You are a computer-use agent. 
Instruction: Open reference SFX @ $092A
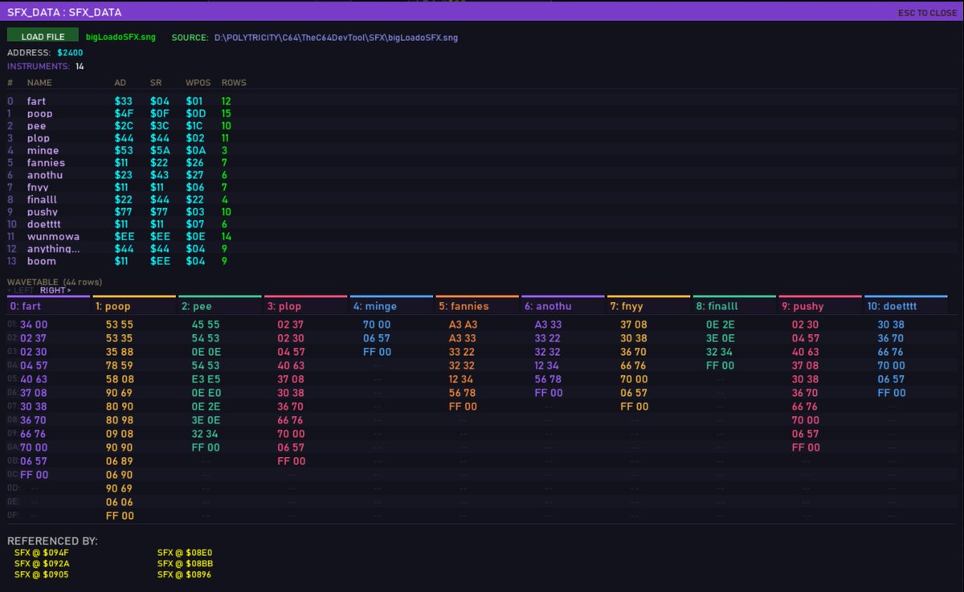tap(42, 564)
